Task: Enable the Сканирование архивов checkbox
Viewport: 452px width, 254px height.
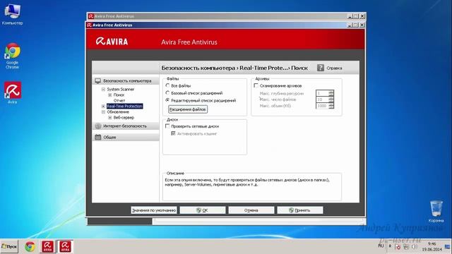Action: [256, 85]
